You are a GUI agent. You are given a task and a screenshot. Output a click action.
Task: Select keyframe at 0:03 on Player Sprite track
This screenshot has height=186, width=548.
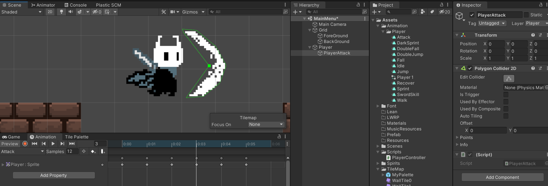tap(197, 165)
